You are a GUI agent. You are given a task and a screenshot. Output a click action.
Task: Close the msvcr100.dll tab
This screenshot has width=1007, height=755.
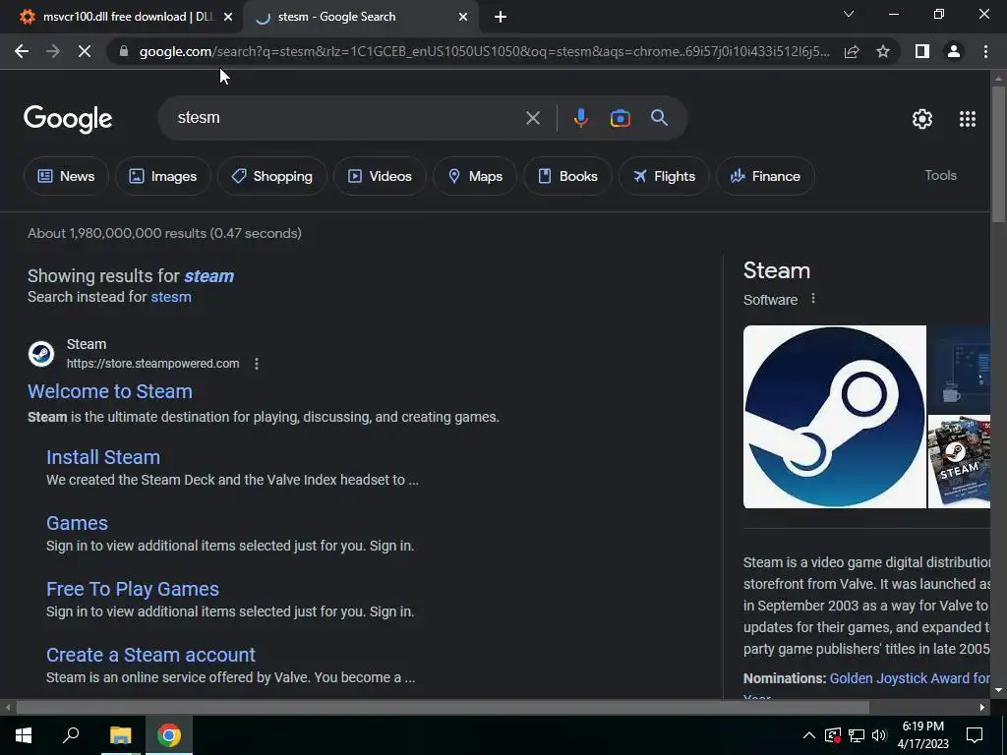[228, 17]
